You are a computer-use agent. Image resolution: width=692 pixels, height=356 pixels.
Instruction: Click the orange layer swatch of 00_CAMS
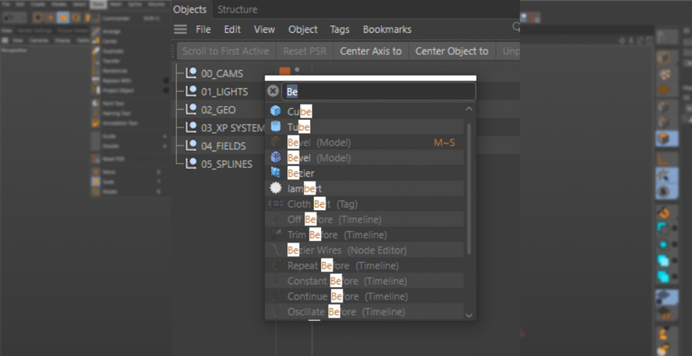[x=285, y=70]
